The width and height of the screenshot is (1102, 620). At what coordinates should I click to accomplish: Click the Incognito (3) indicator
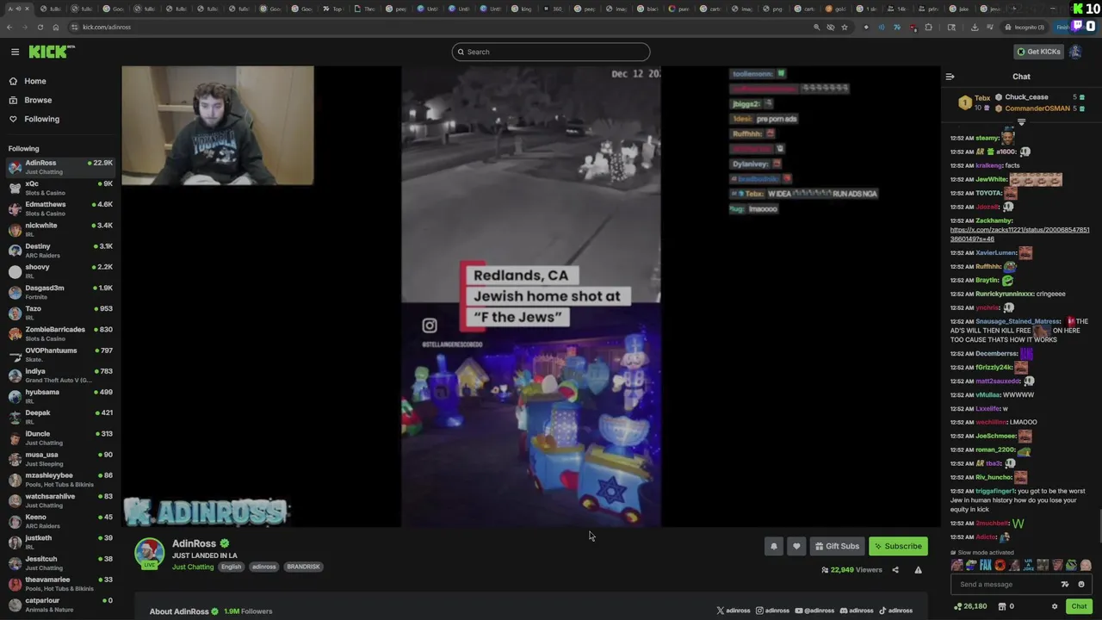(x=1025, y=27)
